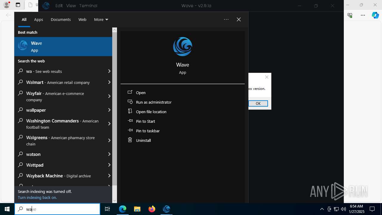Open the Windows Start menu
382x215 pixels.
tap(7, 209)
